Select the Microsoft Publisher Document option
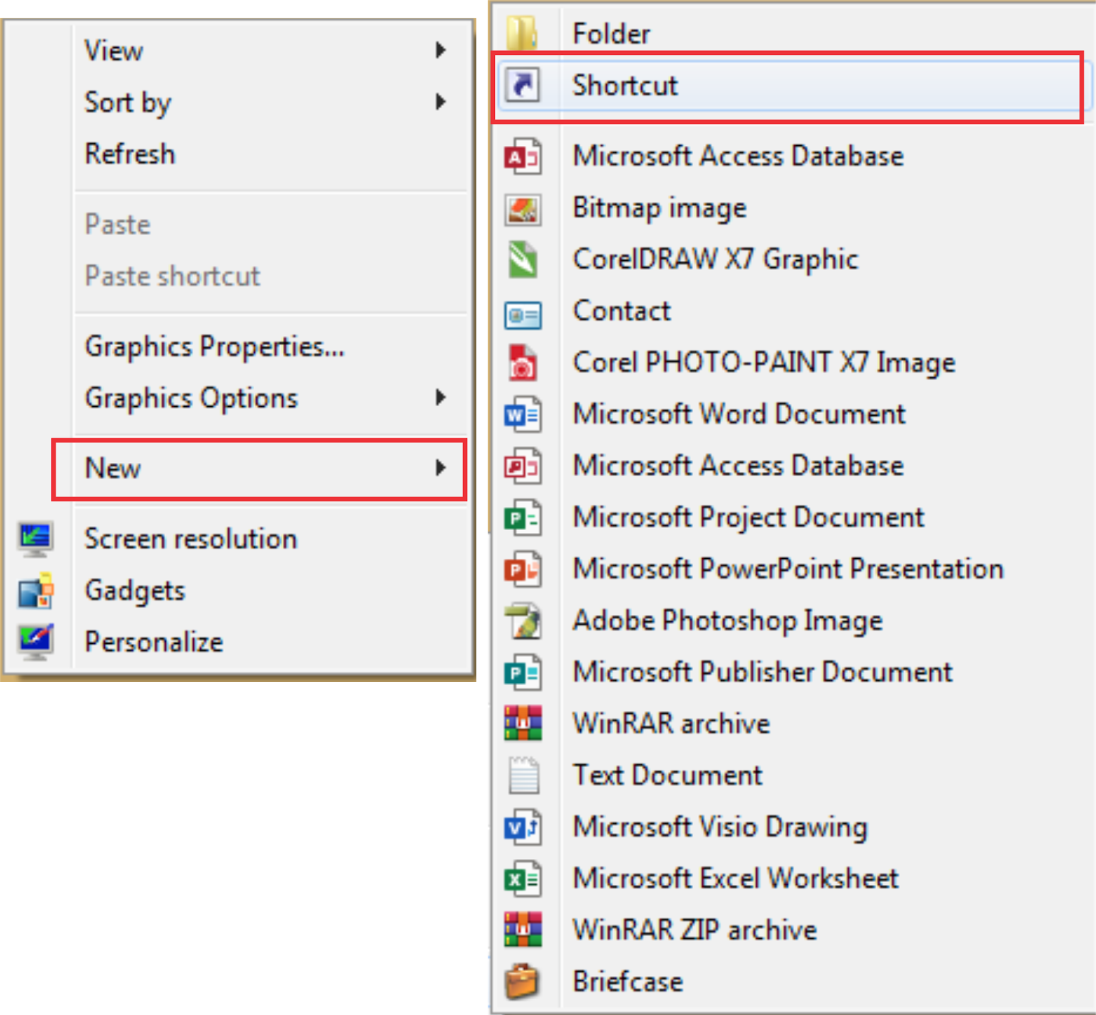 coord(762,672)
